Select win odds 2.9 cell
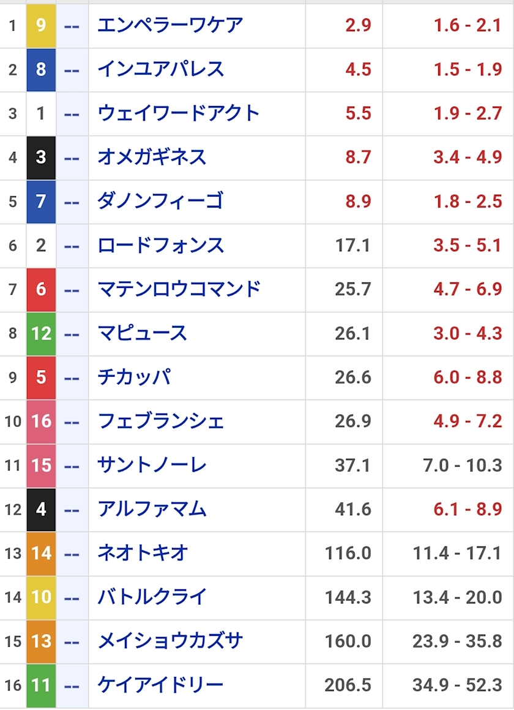This screenshot has height=710, width=514. pyautogui.click(x=357, y=25)
